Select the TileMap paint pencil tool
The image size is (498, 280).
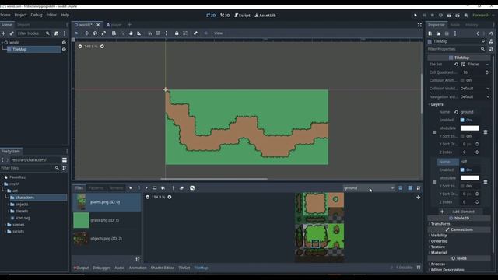tap(146, 188)
